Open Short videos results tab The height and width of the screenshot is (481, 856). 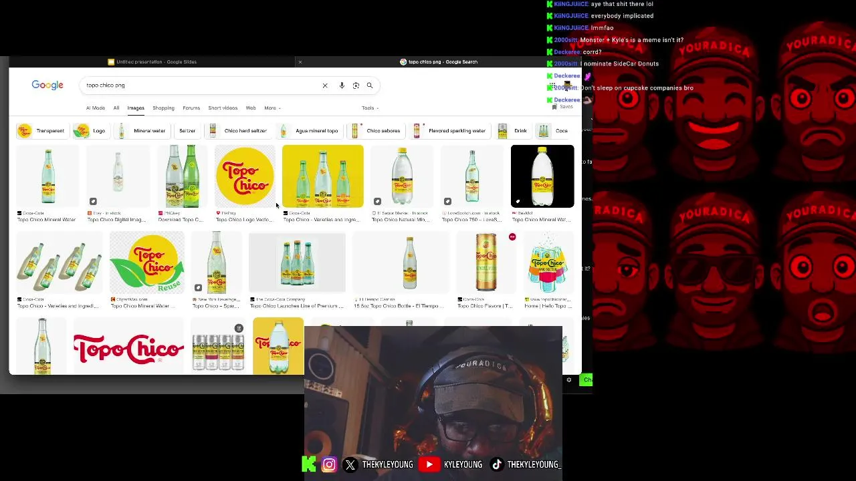(x=223, y=108)
